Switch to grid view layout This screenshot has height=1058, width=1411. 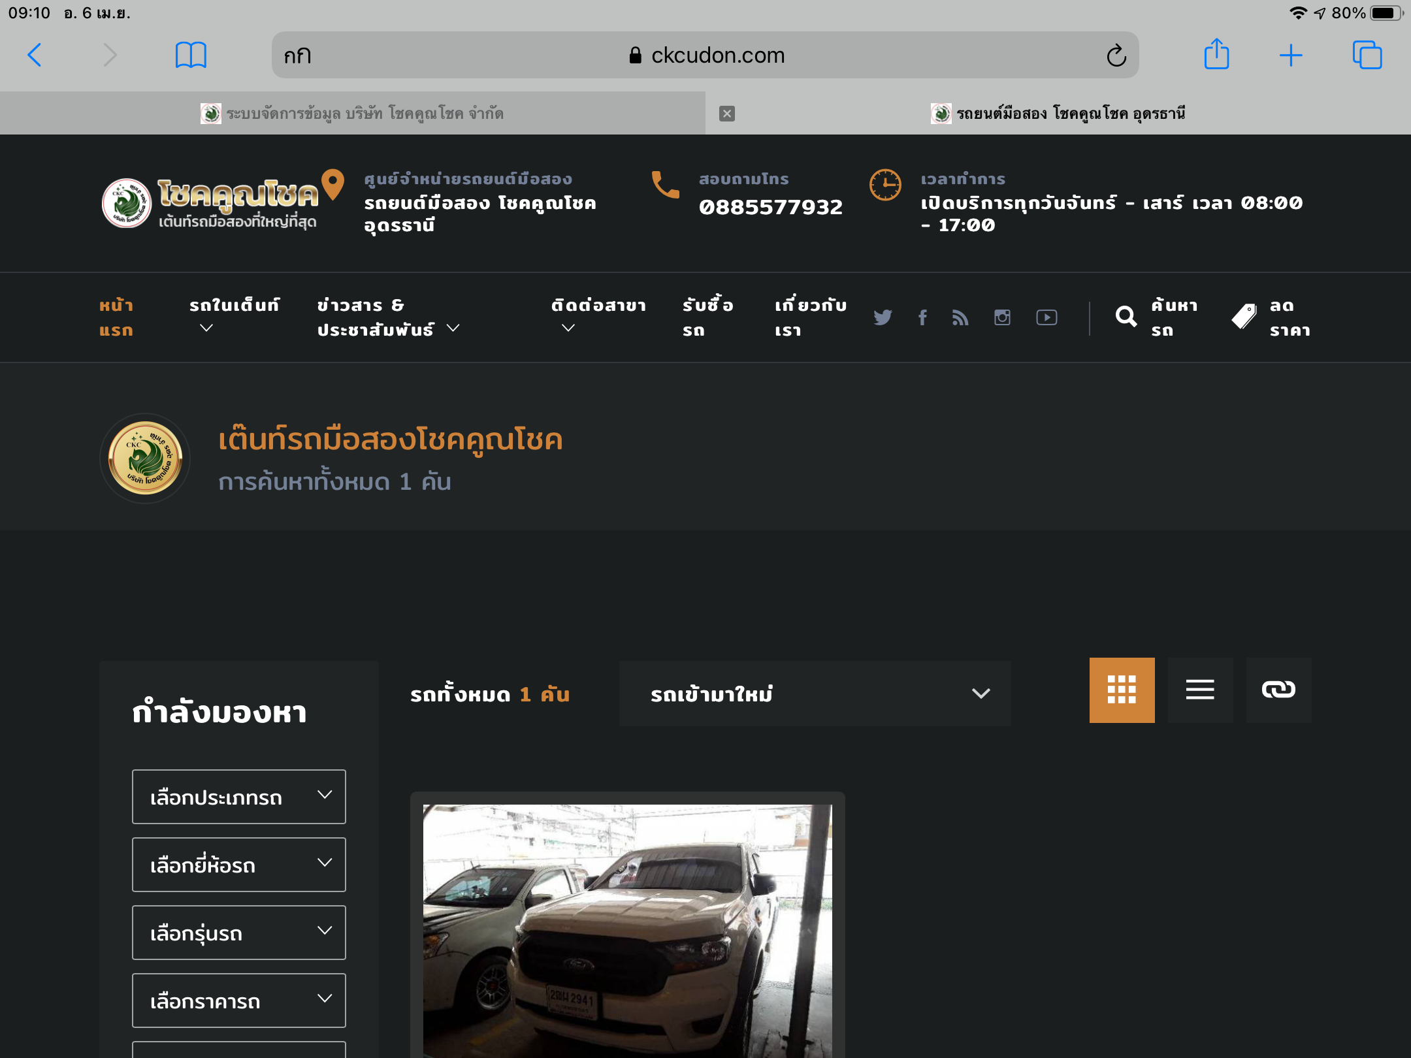tap(1122, 690)
